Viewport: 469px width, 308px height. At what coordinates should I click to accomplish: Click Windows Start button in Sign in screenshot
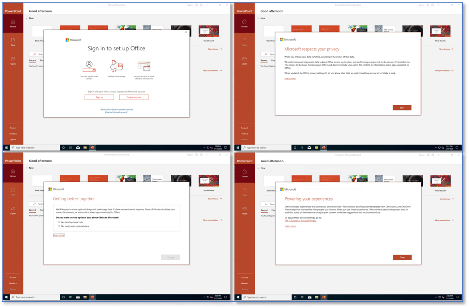coord(6,148)
